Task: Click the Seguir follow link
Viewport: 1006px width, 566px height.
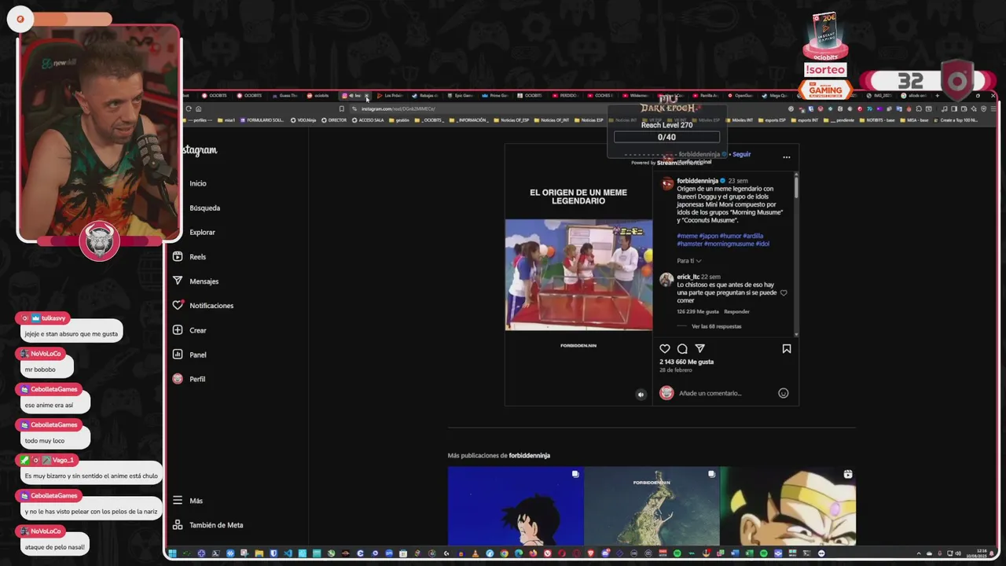Action: 741,154
